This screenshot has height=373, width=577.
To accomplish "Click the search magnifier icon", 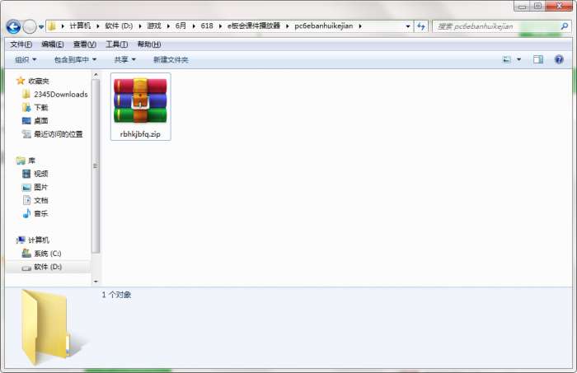I will tap(565, 26).
